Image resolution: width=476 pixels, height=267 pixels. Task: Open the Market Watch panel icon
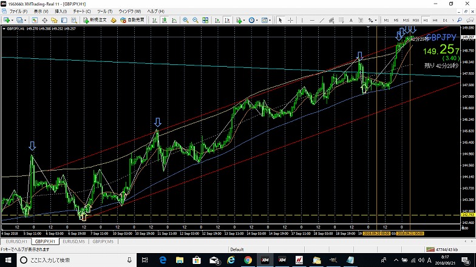click(x=35, y=20)
